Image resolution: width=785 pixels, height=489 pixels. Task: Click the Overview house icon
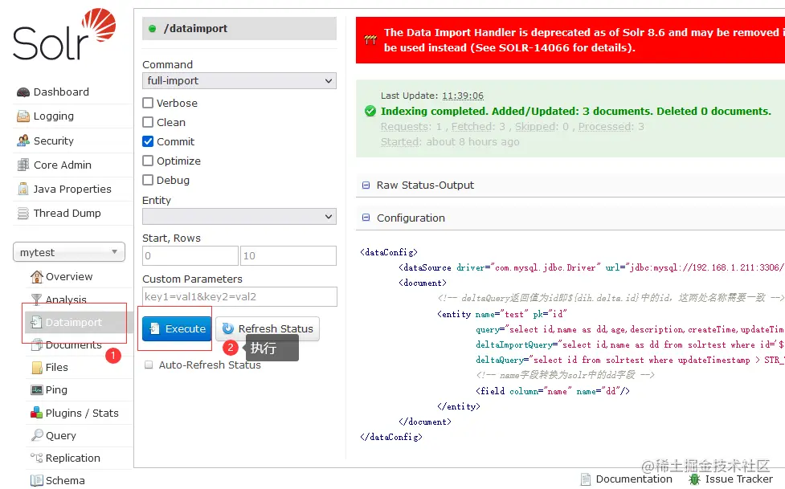[x=36, y=276]
